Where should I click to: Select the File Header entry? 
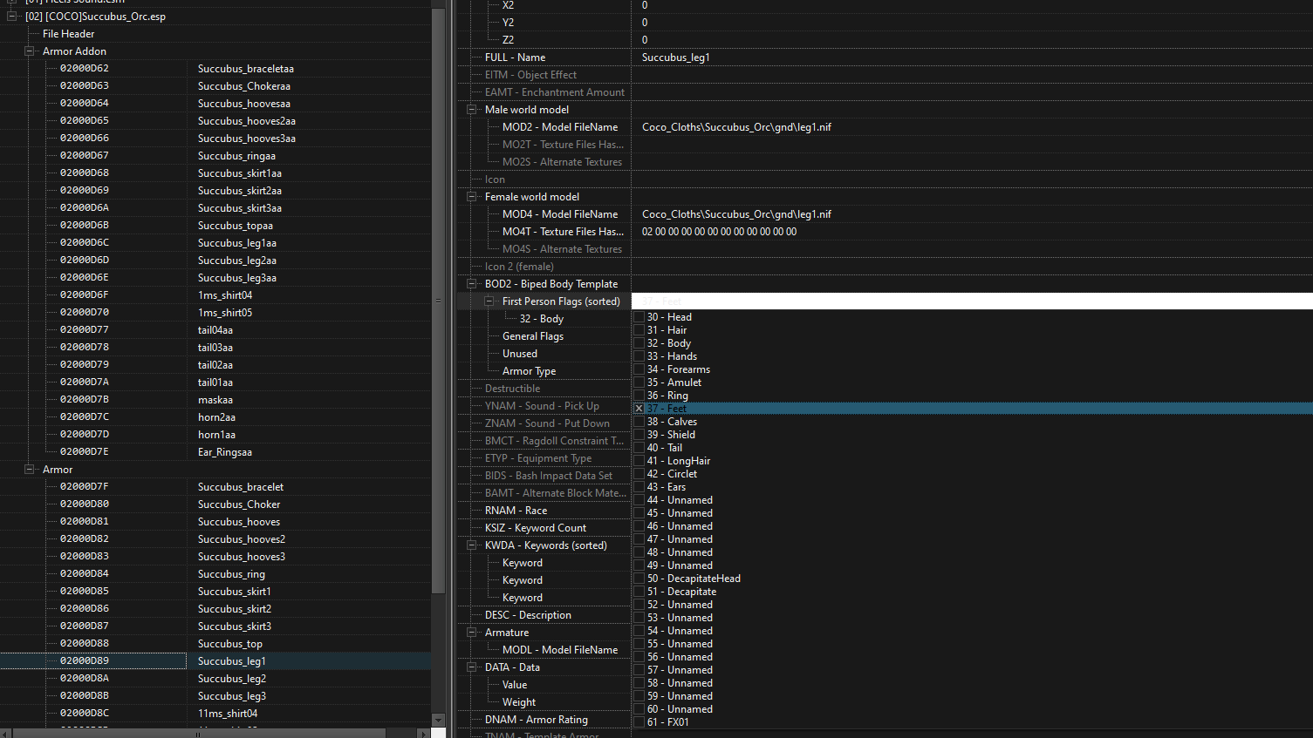[68, 34]
